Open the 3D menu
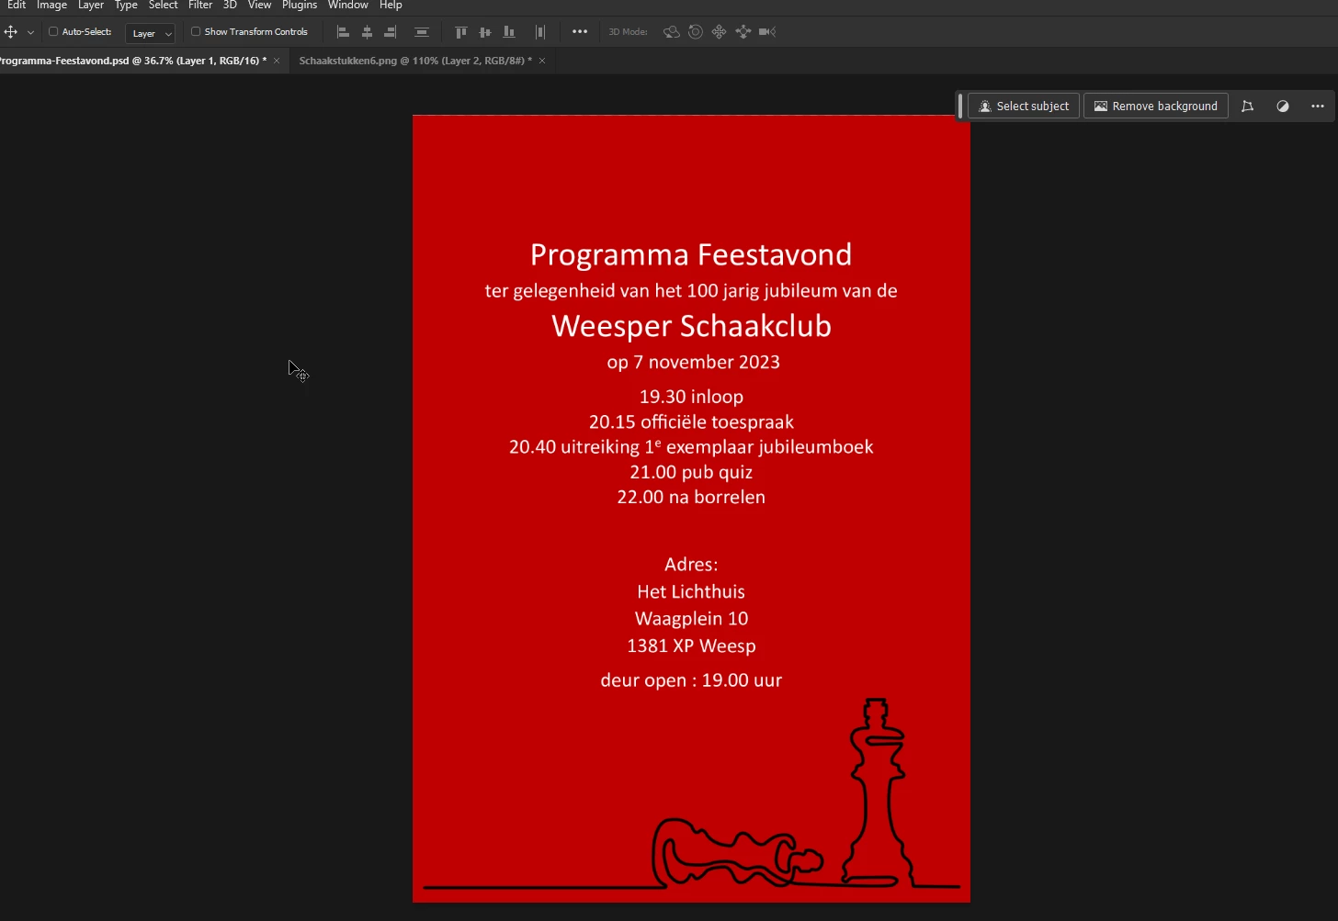Viewport: 1338px width, 921px height. point(230,6)
